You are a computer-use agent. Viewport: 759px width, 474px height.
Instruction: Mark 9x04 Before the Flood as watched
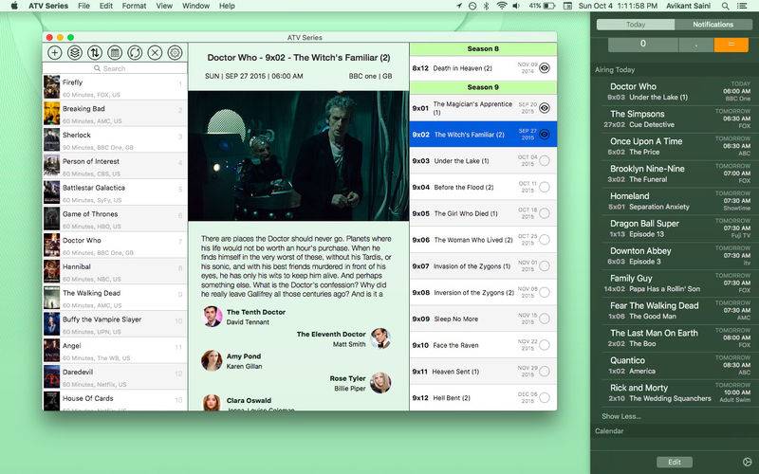(545, 187)
